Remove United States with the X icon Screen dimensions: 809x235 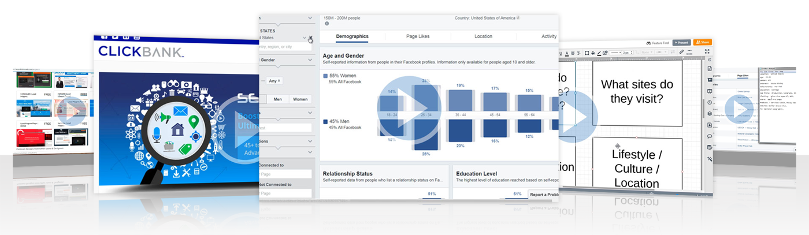[310, 38]
